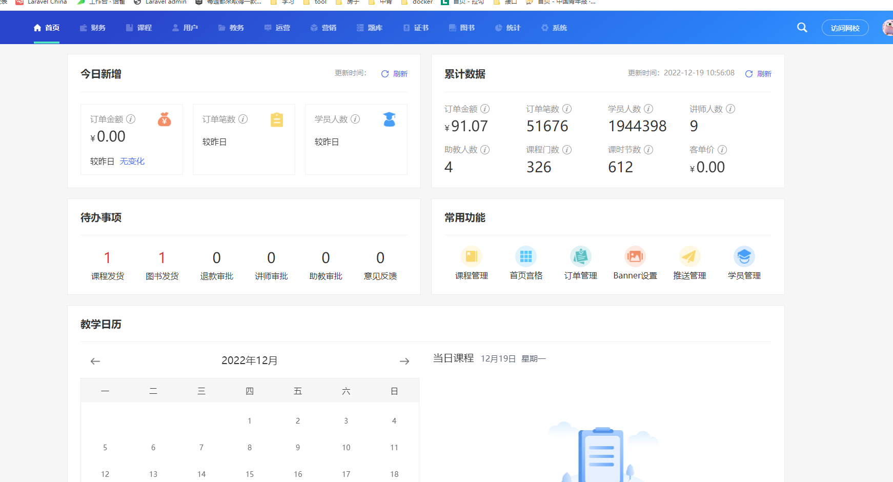Click the search magnifier icon

pyautogui.click(x=802, y=28)
